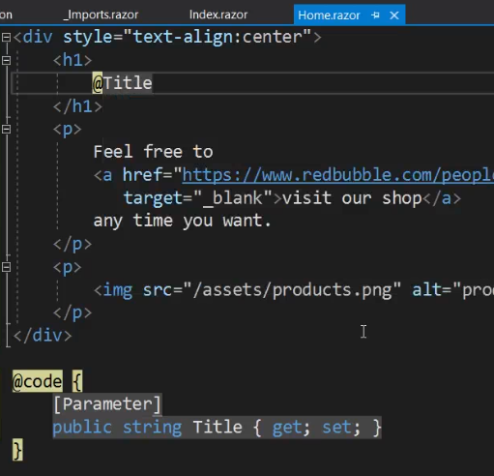
Task: Click the @code directive keyword
Action: point(38,382)
